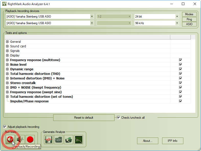201x151 pixels.
Task: Disable Adjust playback/recording option
Action: [x=5, y=127]
